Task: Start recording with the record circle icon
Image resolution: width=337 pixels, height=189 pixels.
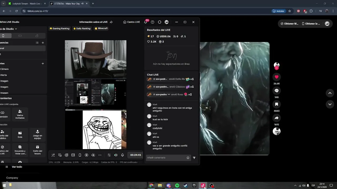Action: (x=86, y=155)
